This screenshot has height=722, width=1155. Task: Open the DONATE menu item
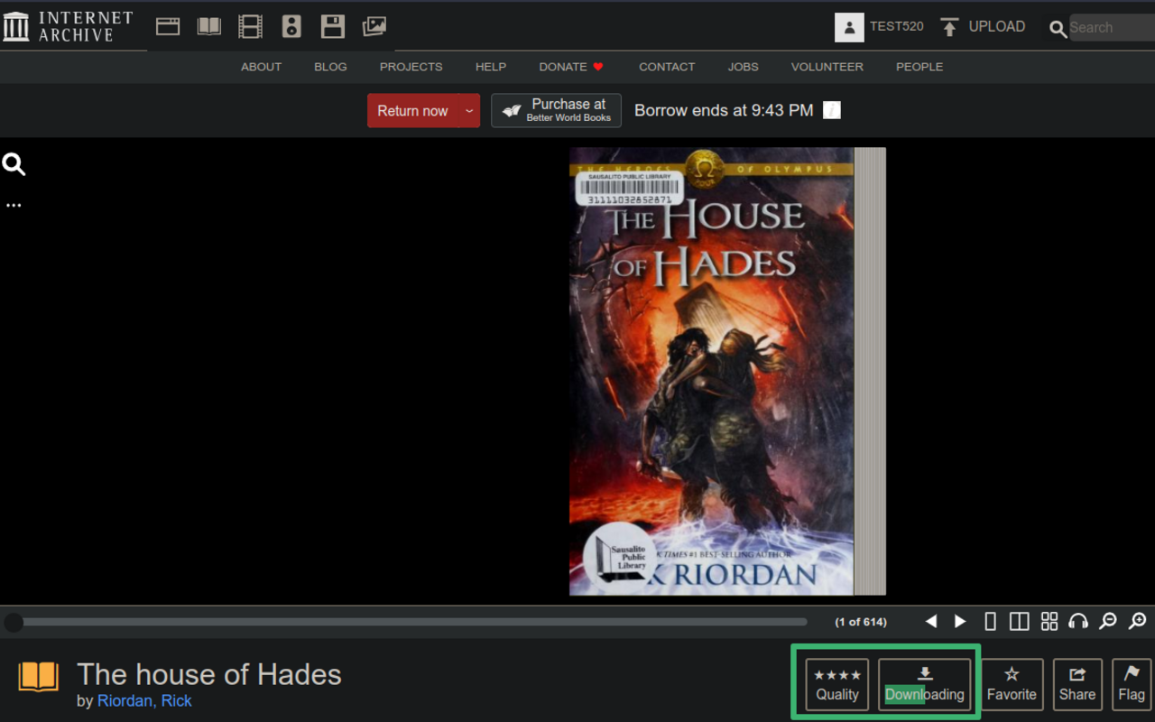point(571,67)
